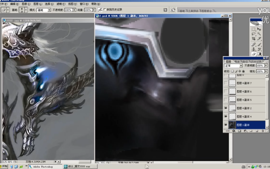The width and height of the screenshot is (270, 169).
Task: Open Layers panel 填充 arrow
Action: 266,71
